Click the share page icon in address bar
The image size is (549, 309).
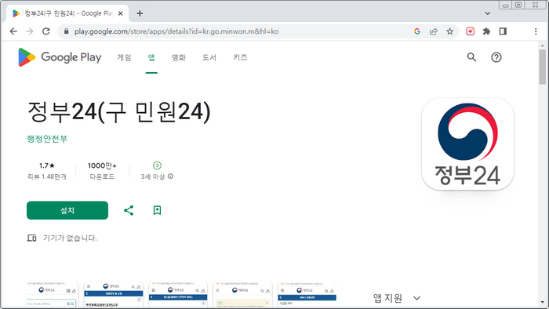[434, 31]
